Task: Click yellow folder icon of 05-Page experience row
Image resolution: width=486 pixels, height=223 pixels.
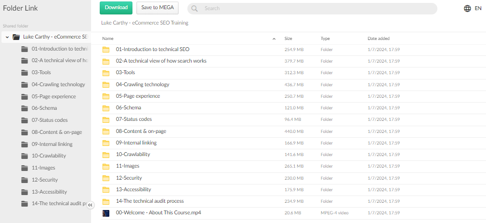Action: (x=106, y=96)
